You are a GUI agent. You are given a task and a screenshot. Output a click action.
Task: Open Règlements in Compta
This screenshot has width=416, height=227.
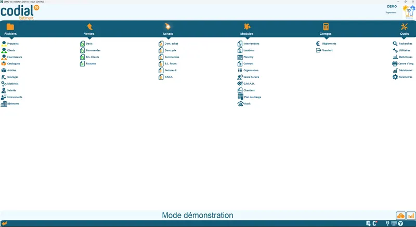(327, 44)
